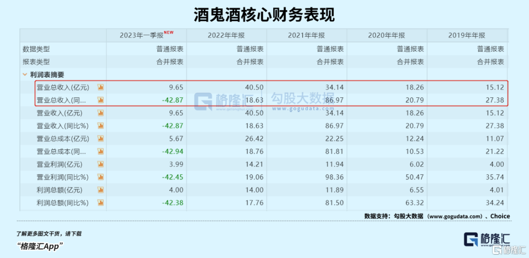Image resolution: width=529 pixels, height=258 pixels.
Task: Click the 21.22 cost growth cell
Action: point(495,151)
